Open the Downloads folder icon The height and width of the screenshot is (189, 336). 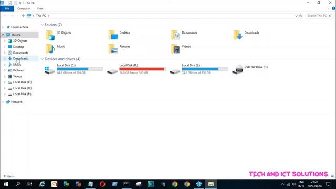(238, 35)
